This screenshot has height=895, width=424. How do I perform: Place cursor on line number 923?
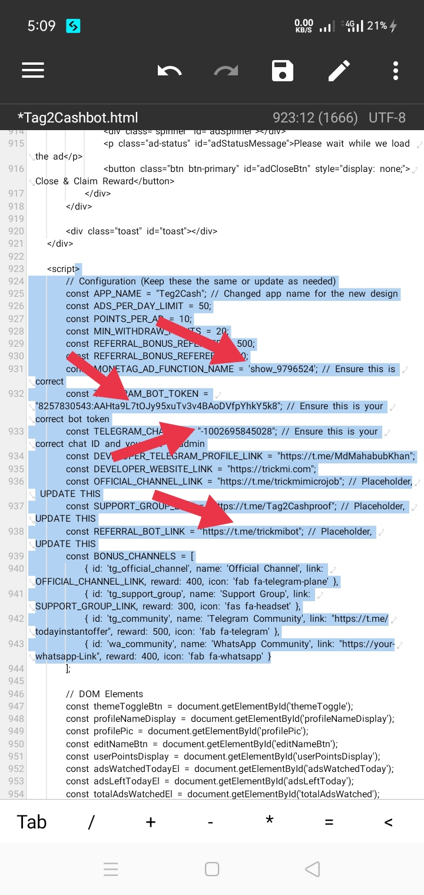click(x=16, y=269)
